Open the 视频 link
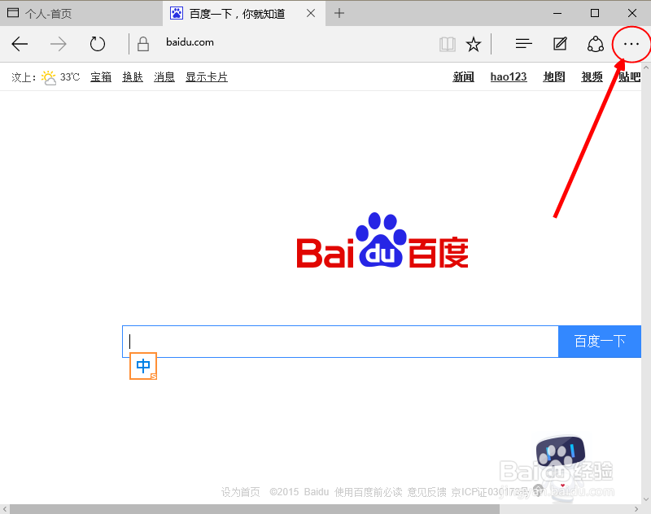 592,77
